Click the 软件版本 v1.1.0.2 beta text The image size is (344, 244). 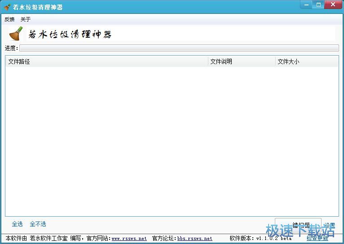click(260, 238)
